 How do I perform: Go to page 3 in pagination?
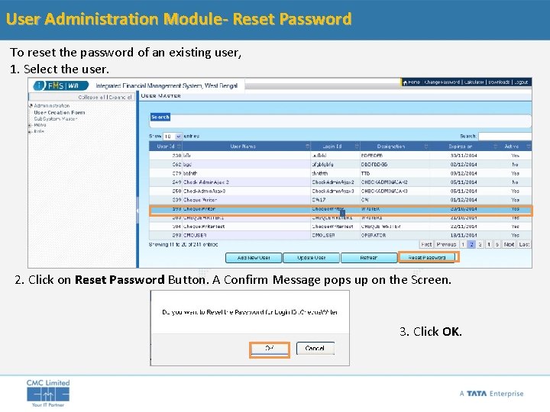tap(480, 245)
